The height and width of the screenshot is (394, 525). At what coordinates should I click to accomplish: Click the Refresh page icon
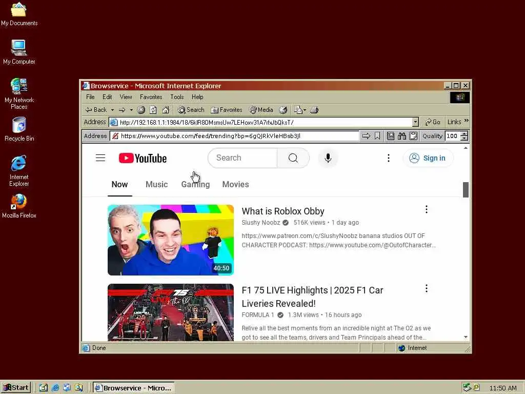pos(153,110)
